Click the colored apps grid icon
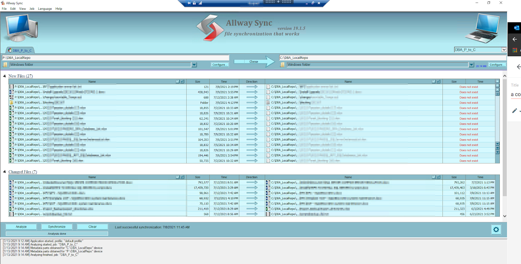521x264 pixels. [515, 50]
